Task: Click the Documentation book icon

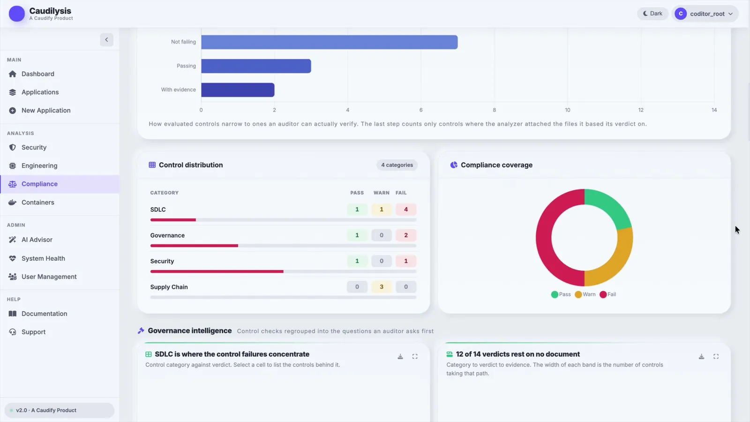Action: [x=13, y=314]
